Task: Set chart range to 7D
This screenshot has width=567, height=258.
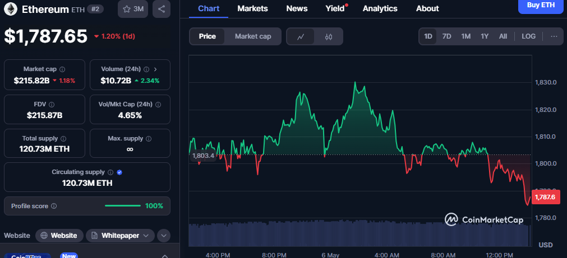Action: pos(447,36)
